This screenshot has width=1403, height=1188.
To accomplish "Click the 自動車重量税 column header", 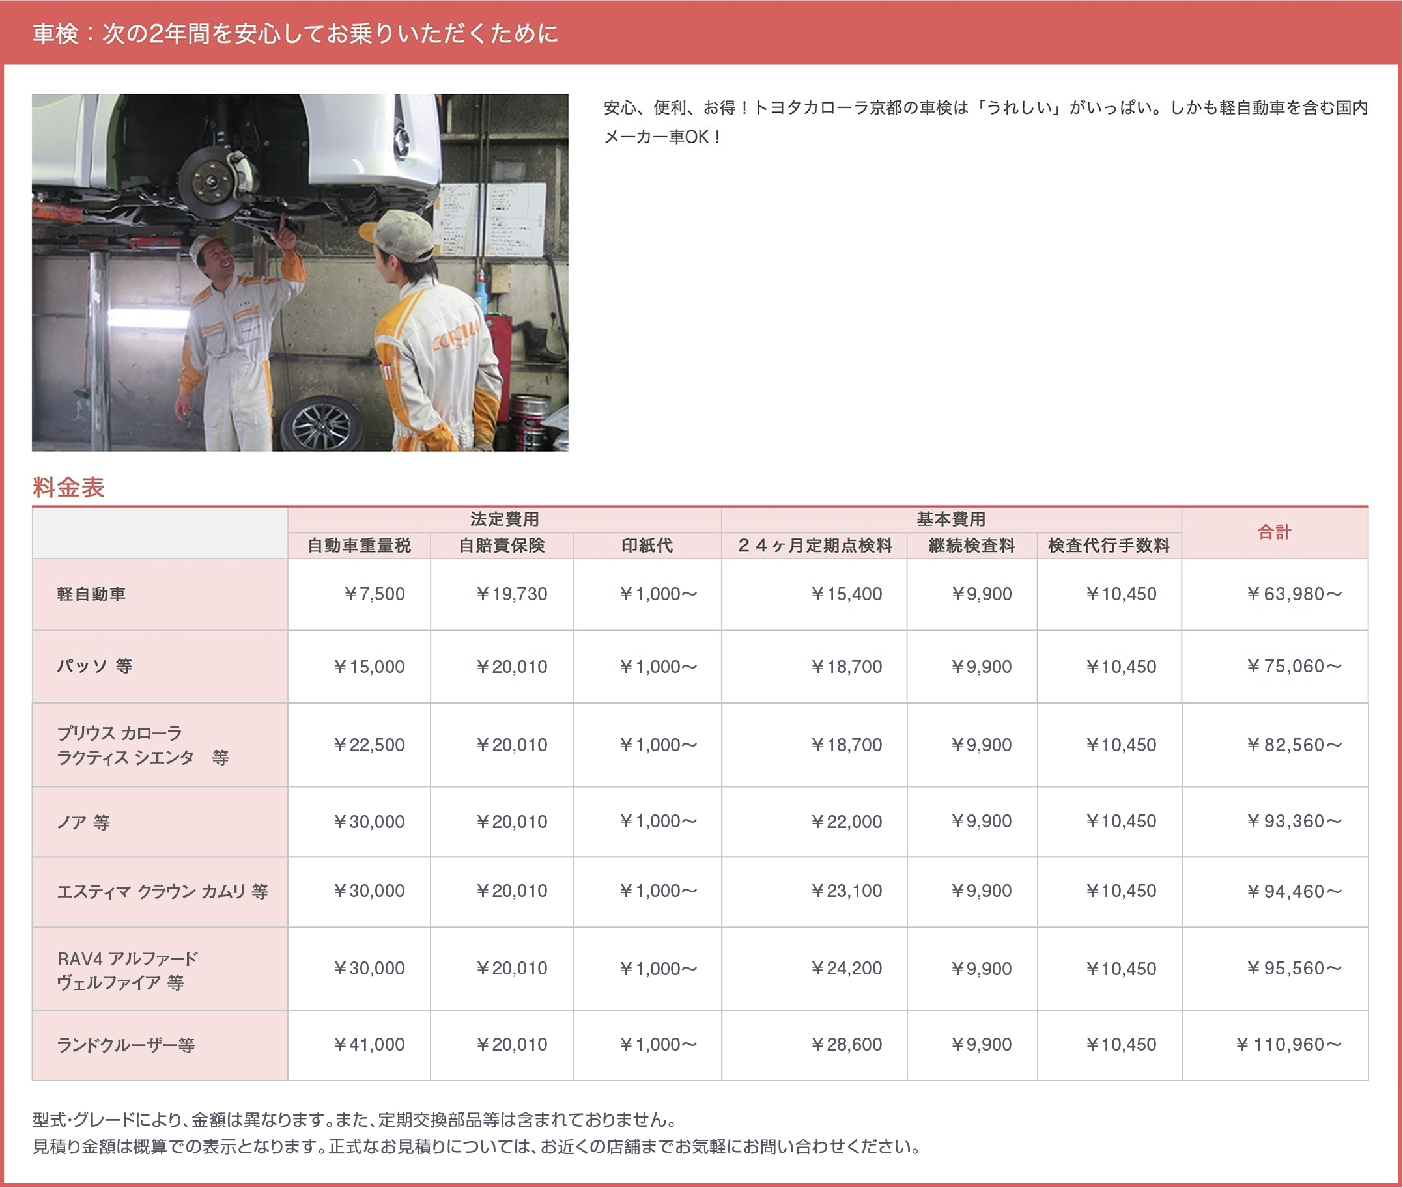I will pyautogui.click(x=358, y=546).
